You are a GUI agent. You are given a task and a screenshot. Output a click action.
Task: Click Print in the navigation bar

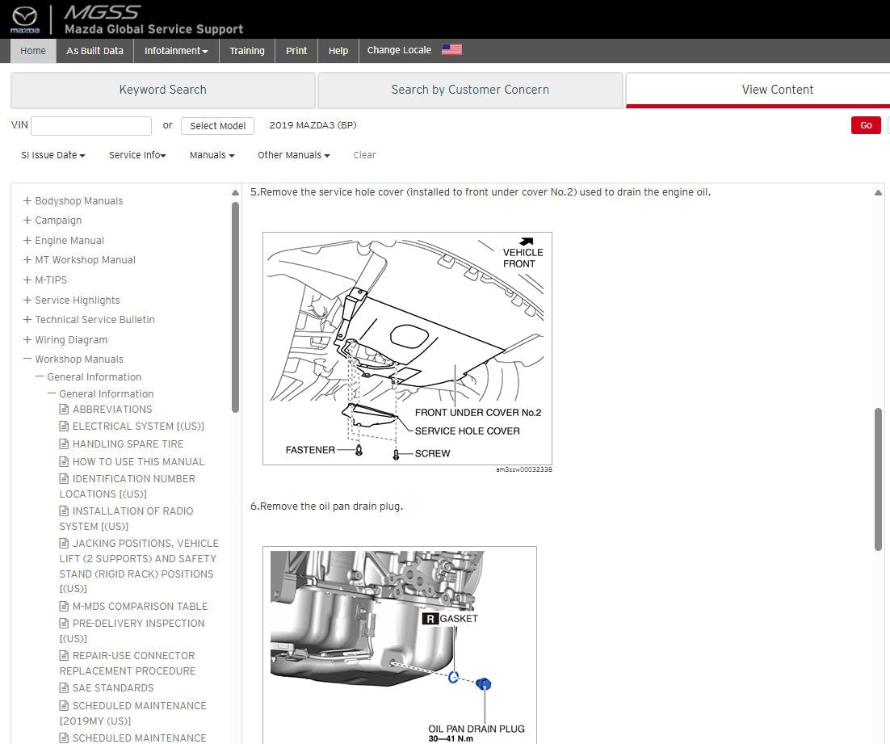pos(296,51)
